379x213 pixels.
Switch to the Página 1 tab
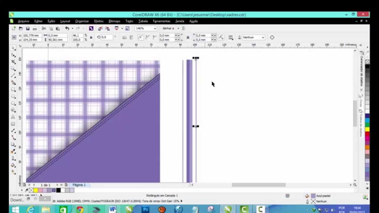pos(79,185)
